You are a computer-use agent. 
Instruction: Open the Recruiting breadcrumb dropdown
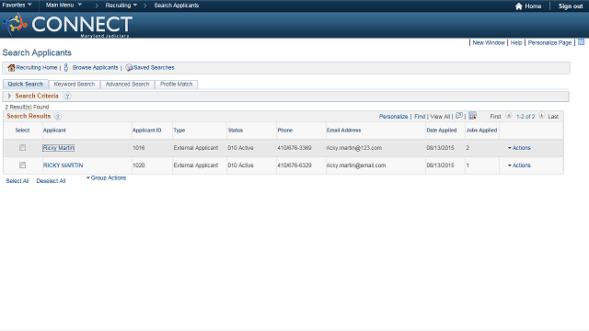[x=121, y=6]
